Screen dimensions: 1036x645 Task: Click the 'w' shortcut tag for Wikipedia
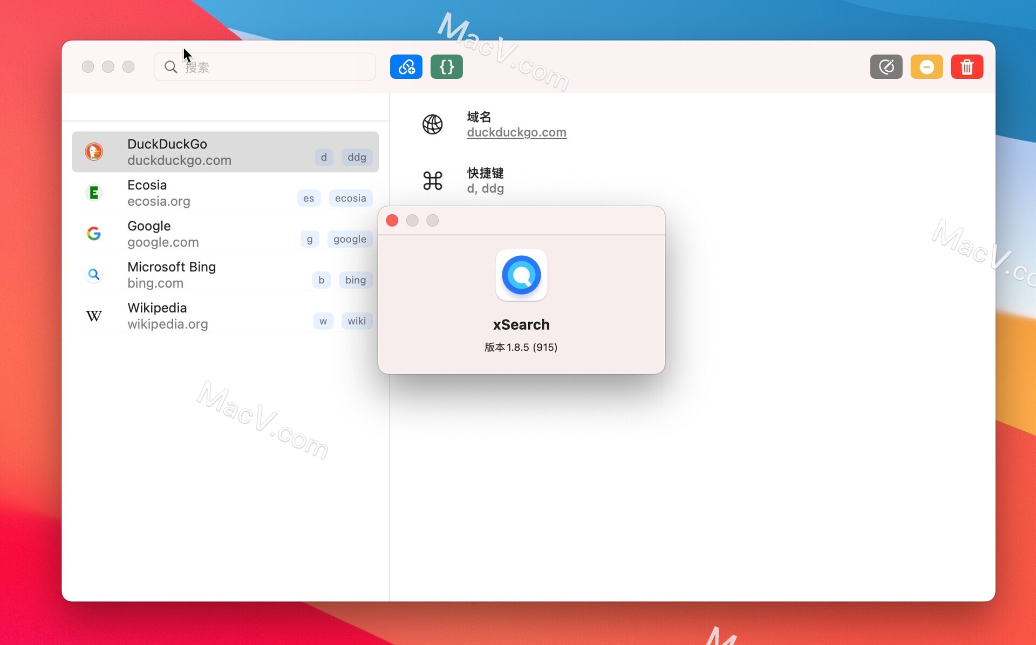point(323,321)
